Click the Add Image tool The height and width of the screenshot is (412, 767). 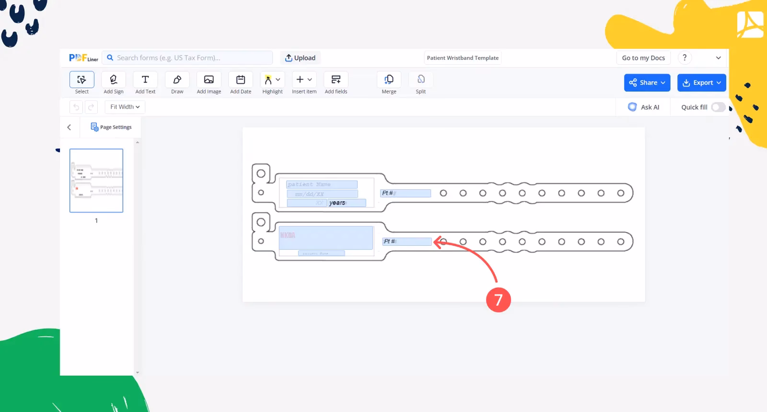(x=209, y=80)
